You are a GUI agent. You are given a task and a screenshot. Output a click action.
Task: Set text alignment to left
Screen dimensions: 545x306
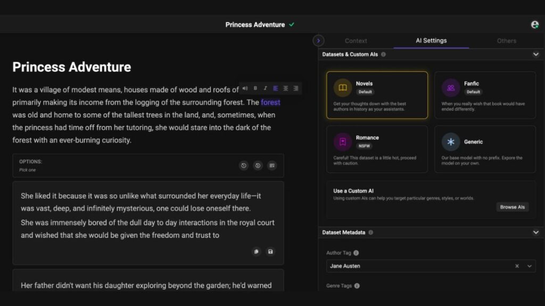click(276, 88)
